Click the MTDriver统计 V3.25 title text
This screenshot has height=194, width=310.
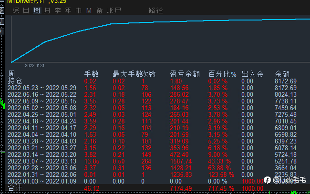[x=37, y=1]
